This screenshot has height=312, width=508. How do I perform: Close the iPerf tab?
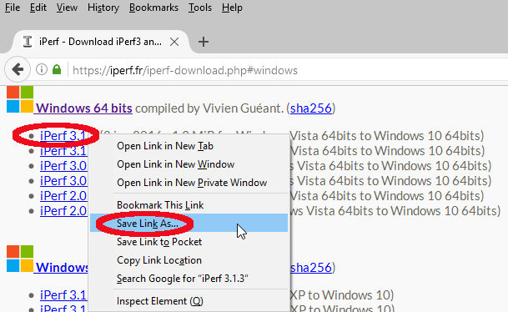pos(174,42)
